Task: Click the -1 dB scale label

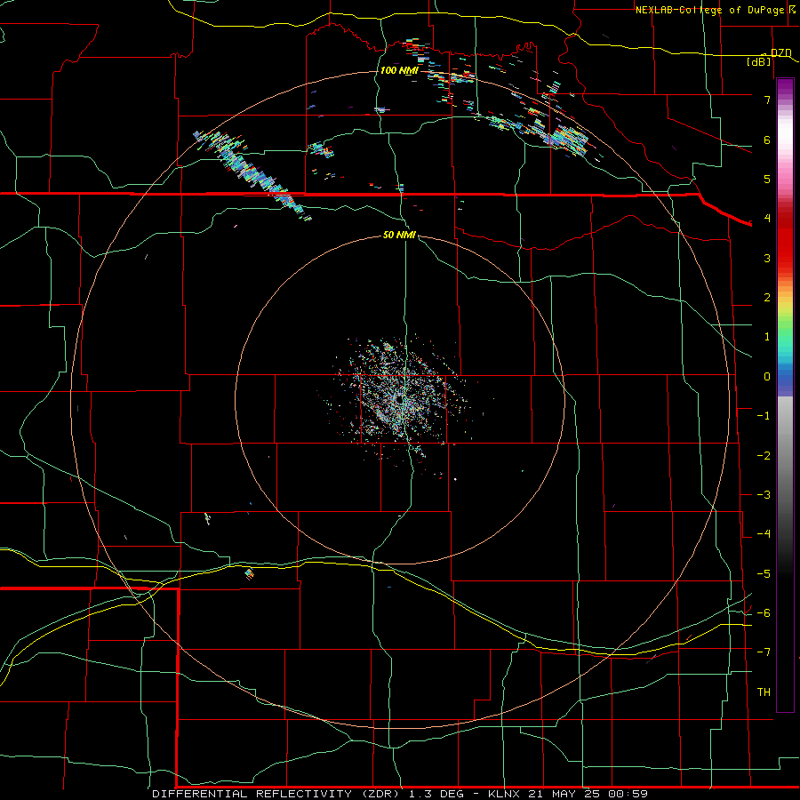Action: 764,416
